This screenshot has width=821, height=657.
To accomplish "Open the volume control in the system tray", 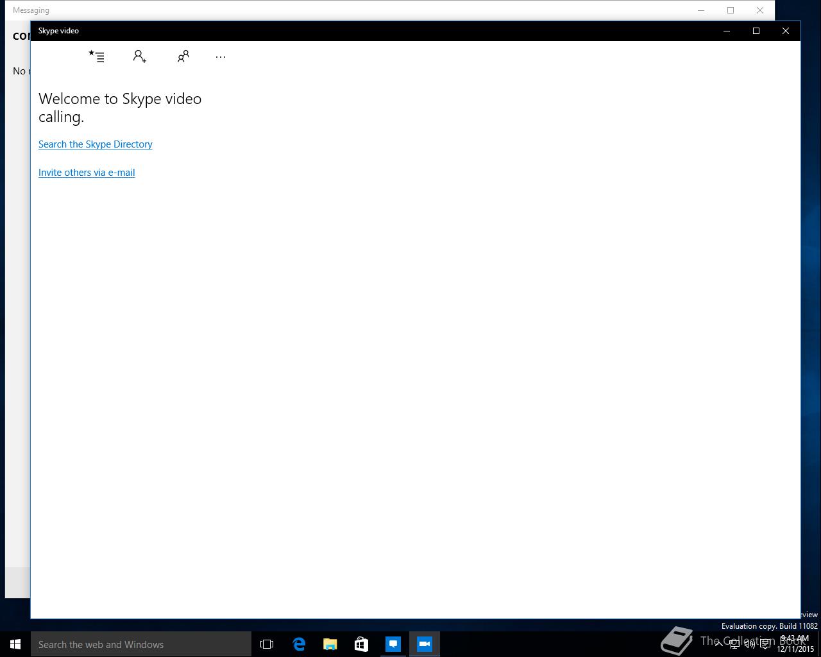I will click(749, 644).
